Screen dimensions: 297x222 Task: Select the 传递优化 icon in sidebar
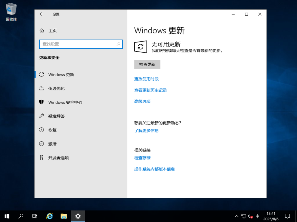pyautogui.click(x=42, y=88)
